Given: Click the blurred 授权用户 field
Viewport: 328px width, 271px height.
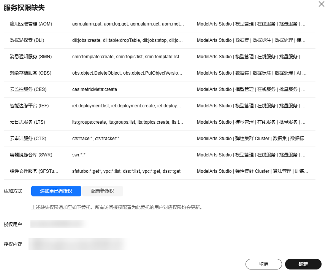Looking at the screenshot, I should (59, 224).
